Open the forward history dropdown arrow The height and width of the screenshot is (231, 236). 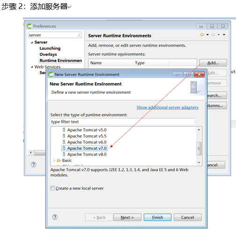[219, 35]
